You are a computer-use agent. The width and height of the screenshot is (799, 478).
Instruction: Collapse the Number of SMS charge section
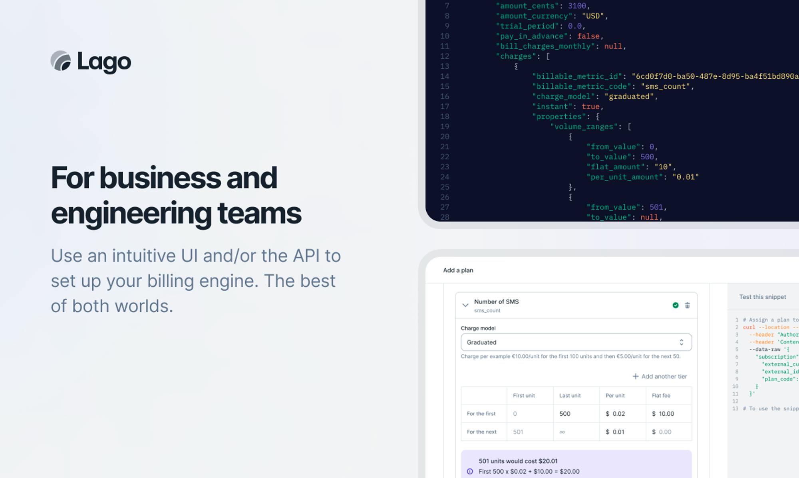point(465,305)
